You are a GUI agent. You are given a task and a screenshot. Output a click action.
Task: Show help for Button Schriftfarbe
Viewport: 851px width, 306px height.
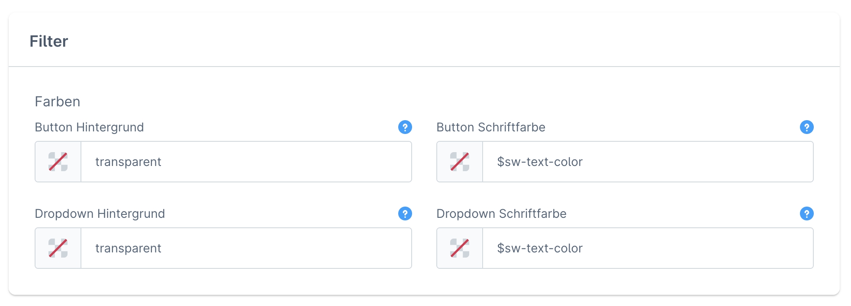(x=806, y=127)
